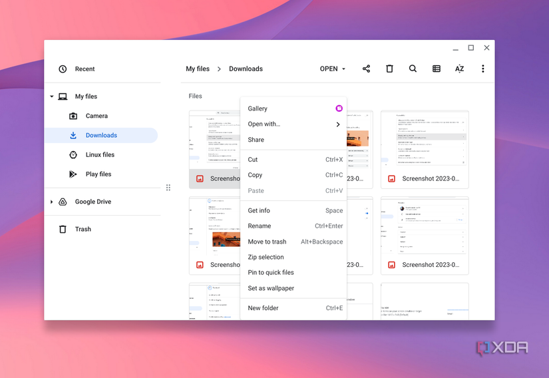The image size is (549, 378).
Task: Click the My files laptop icon
Action: [x=63, y=96]
